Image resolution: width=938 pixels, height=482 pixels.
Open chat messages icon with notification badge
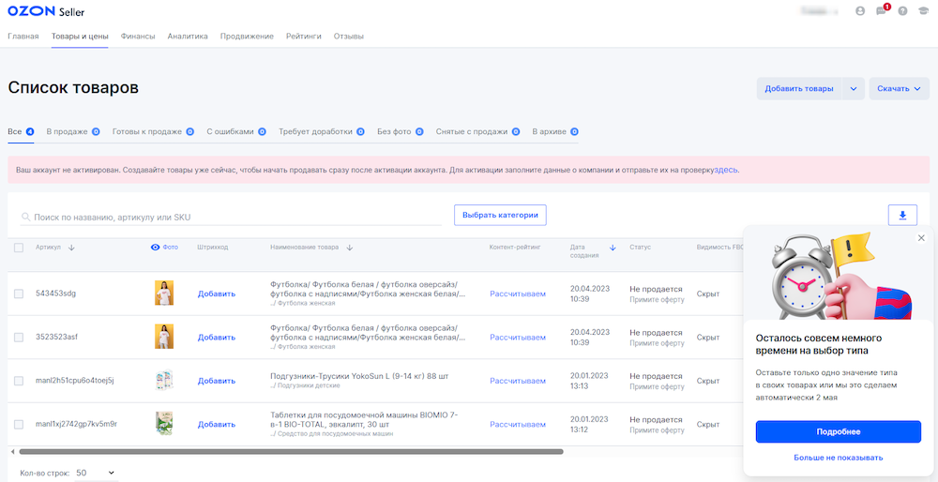click(881, 11)
